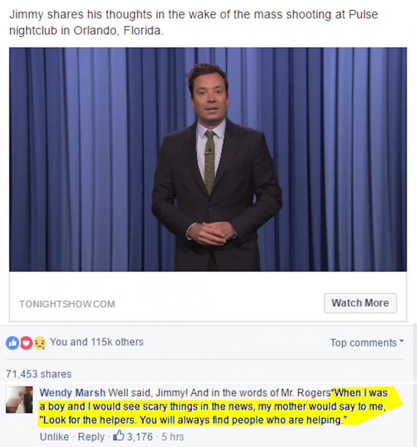Click the post caption about Pulse nightclub
This screenshot has height=447, width=417.
193,22
